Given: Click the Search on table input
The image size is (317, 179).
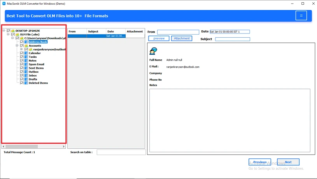Looking at the screenshot, I should [x=121, y=152].
